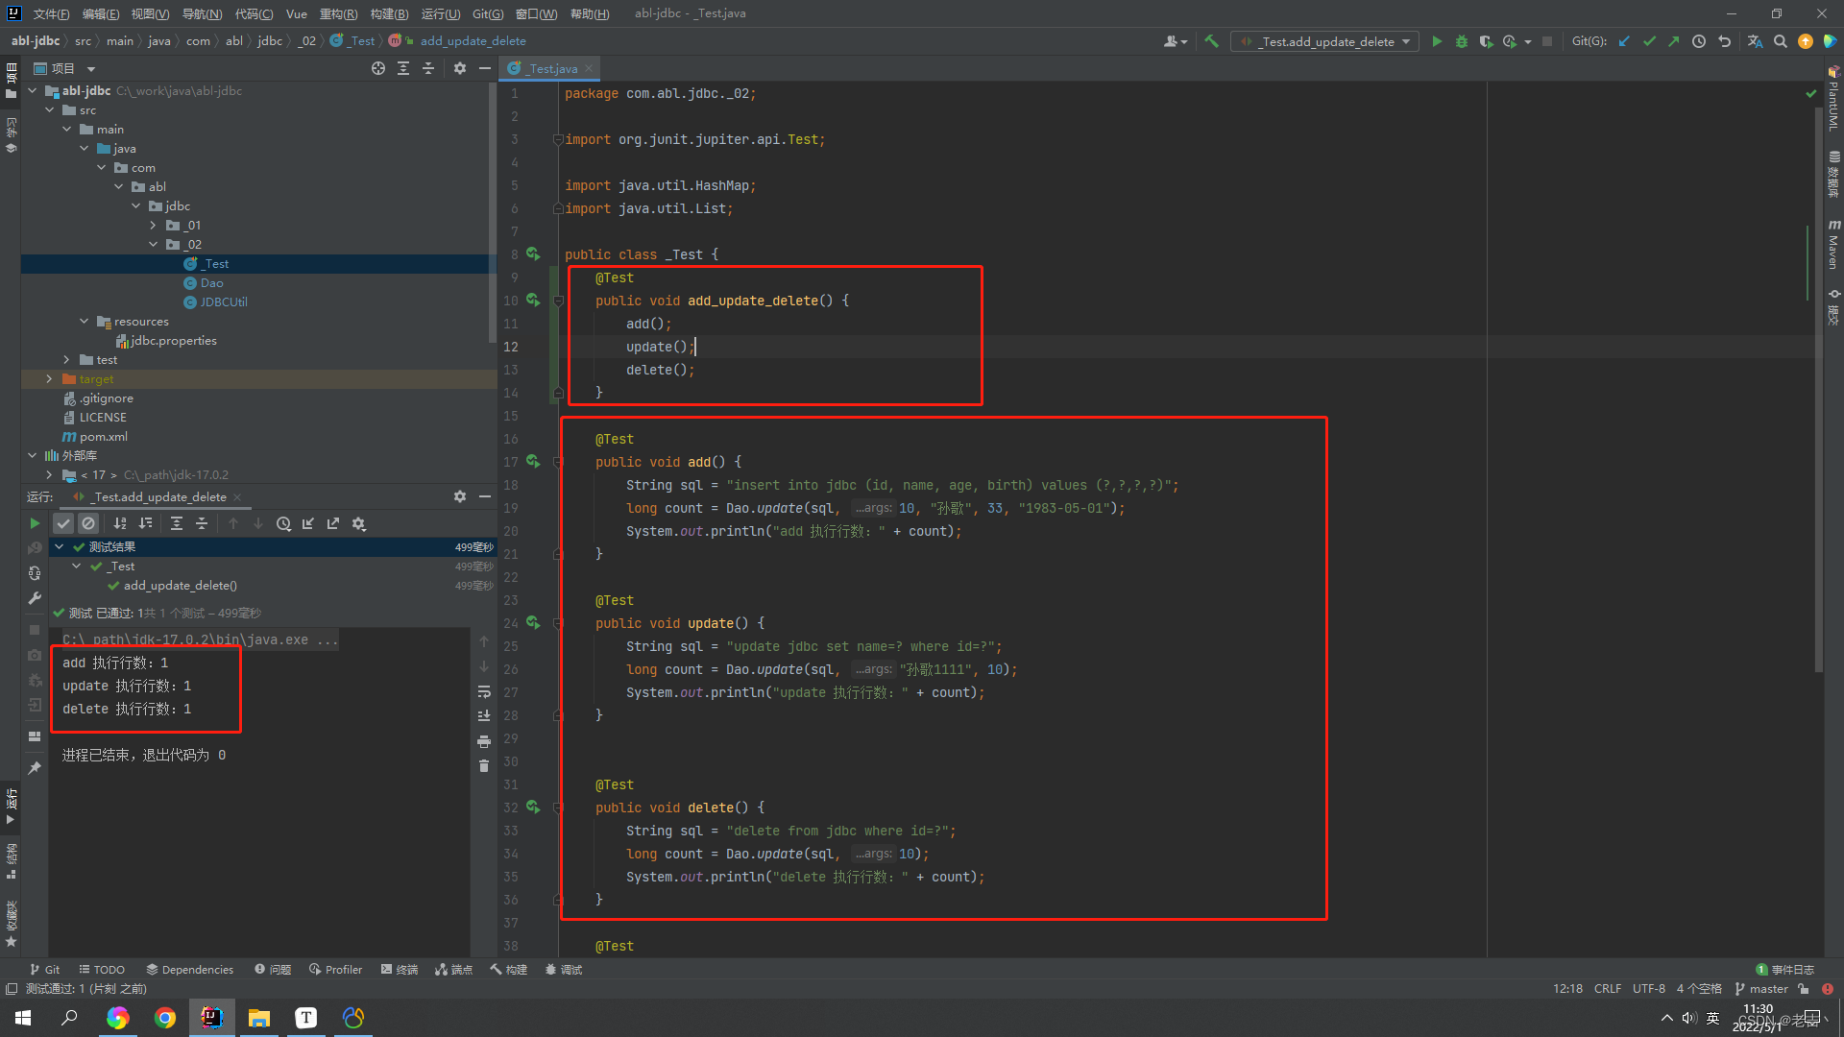Commit changes using the Git checkmark icon
Viewport: 1844px width, 1037px height.
(1649, 41)
